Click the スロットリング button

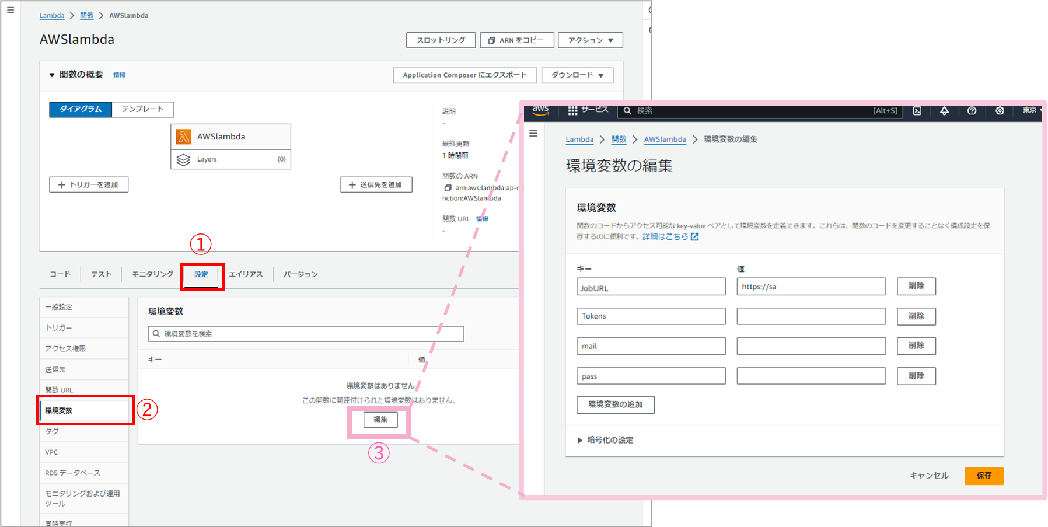(x=441, y=40)
